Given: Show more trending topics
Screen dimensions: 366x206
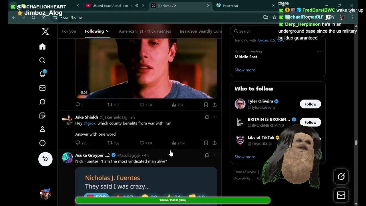Looking at the screenshot, I should [245, 70].
